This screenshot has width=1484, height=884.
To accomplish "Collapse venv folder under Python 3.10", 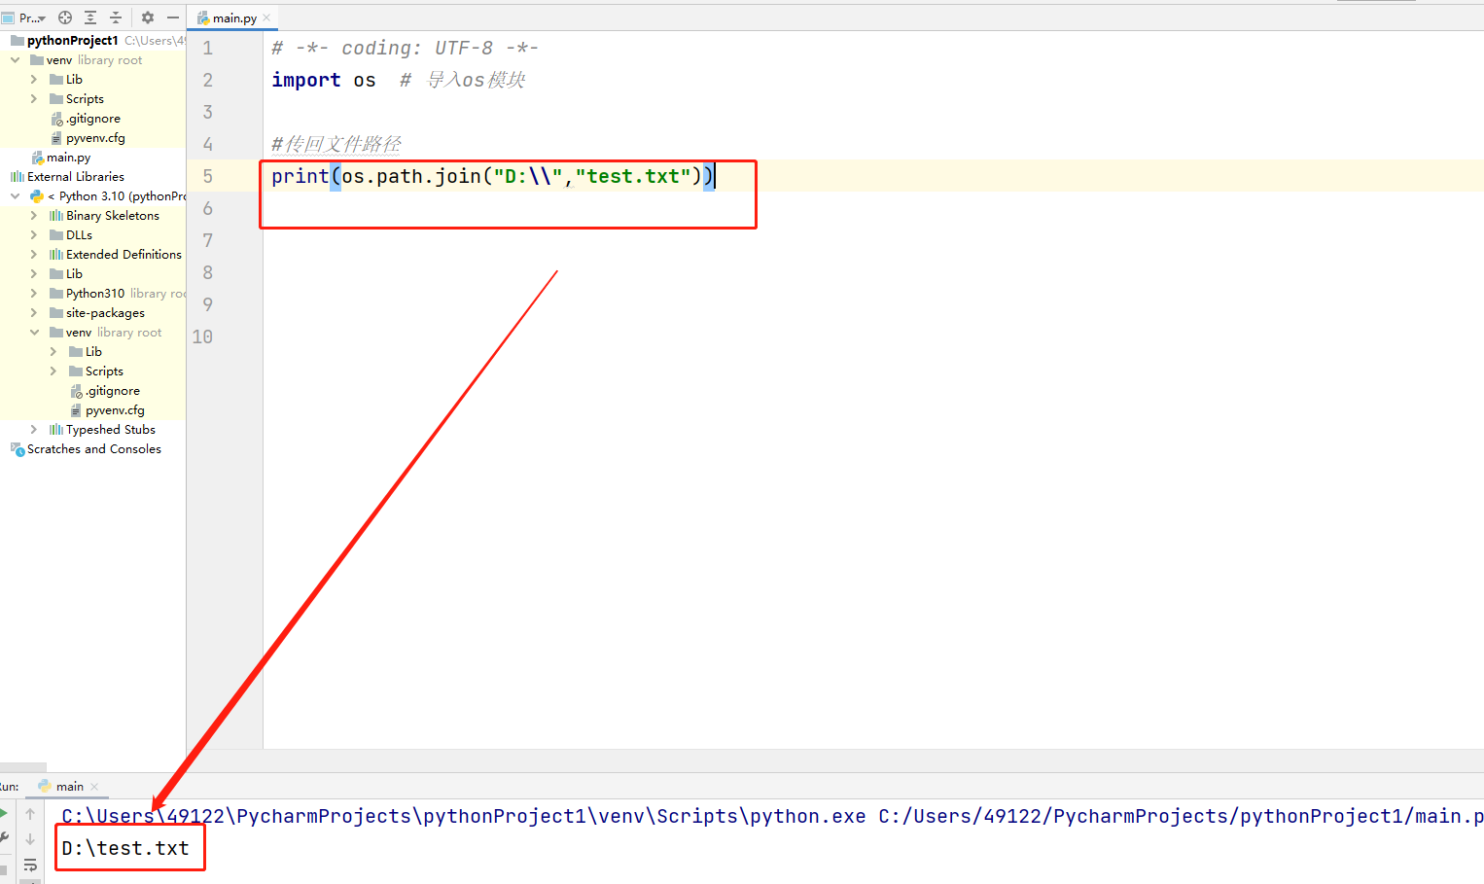I will [x=34, y=332].
